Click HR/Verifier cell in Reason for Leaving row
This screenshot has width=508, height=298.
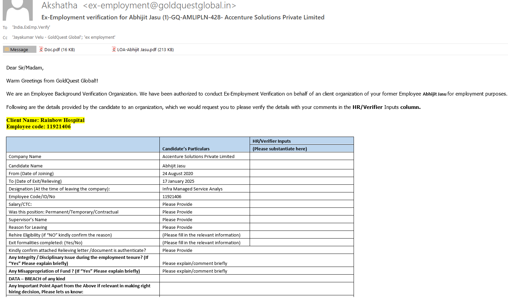point(301,227)
